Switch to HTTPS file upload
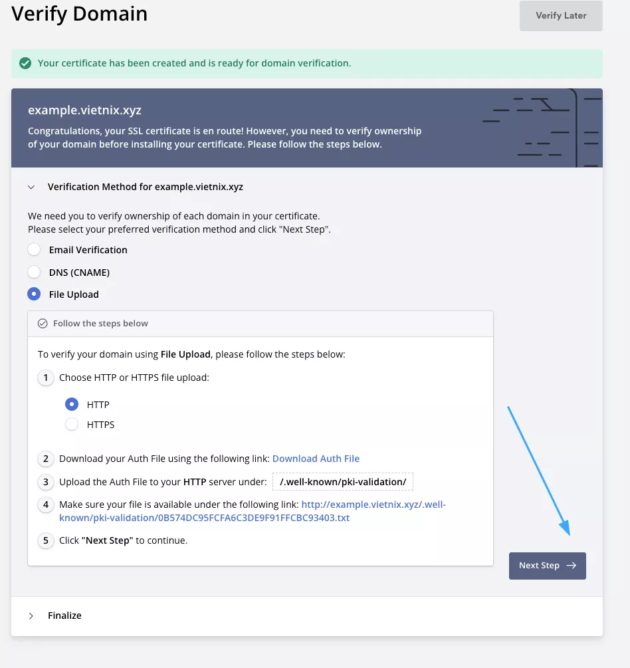The height and width of the screenshot is (668, 630). click(72, 424)
